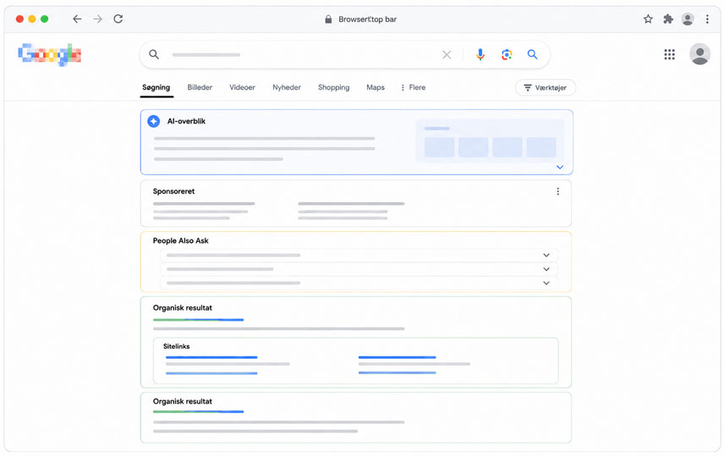Submit the search with the blue magnifier
This screenshot has width=724, height=457.
[x=532, y=54]
